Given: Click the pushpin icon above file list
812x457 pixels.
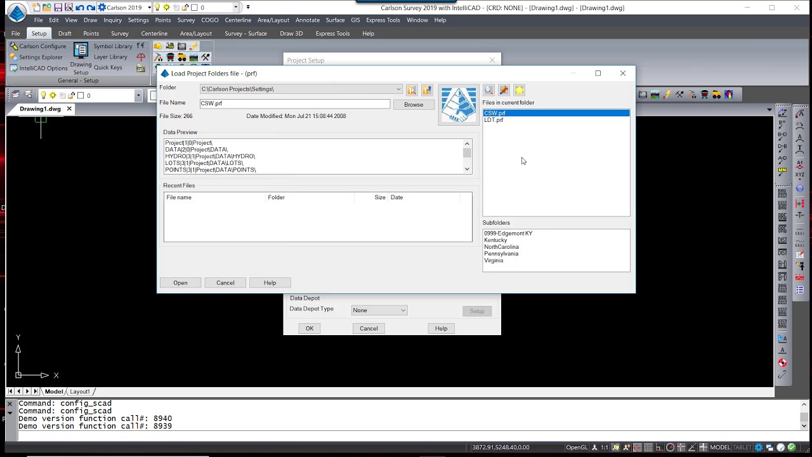Looking at the screenshot, I should click(504, 91).
